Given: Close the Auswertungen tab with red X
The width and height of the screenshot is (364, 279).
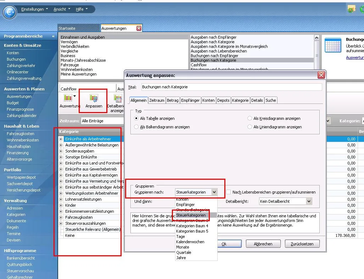Looking at the screenshot, I should tap(139, 28).
